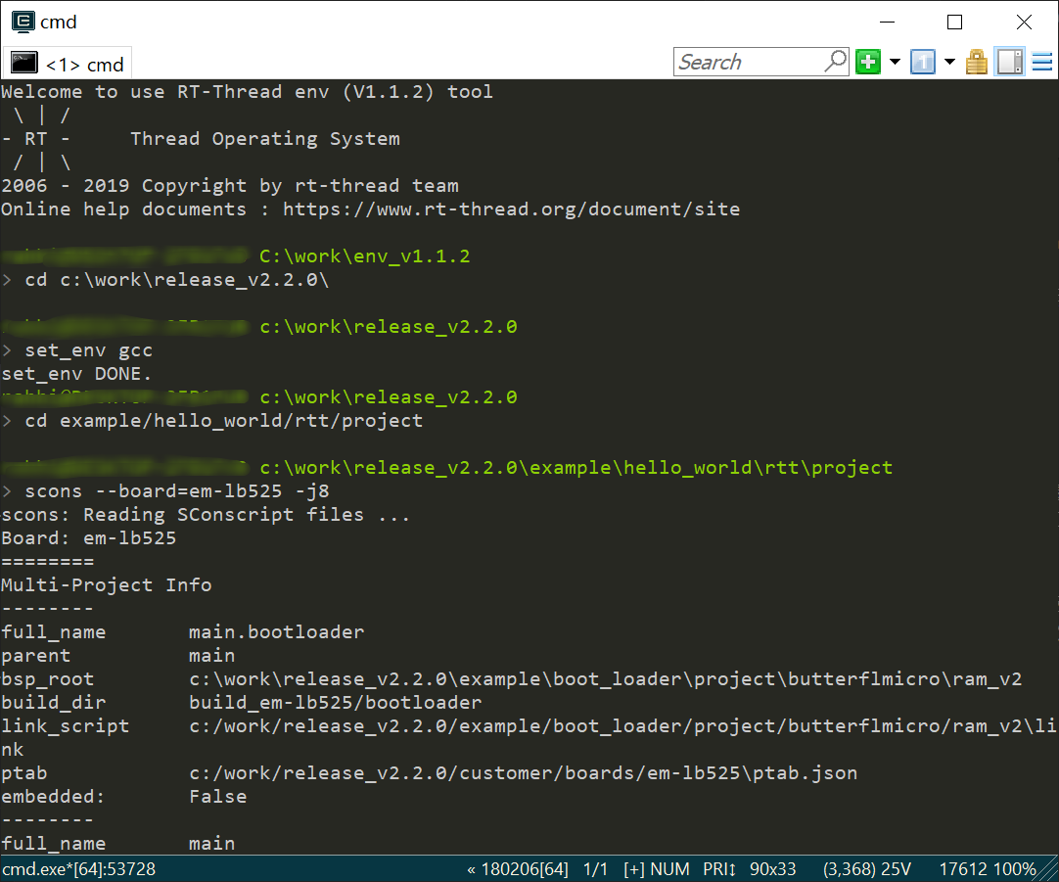Click PRI priority indicator in status bar
Image resolution: width=1059 pixels, height=882 pixels.
pos(719,869)
